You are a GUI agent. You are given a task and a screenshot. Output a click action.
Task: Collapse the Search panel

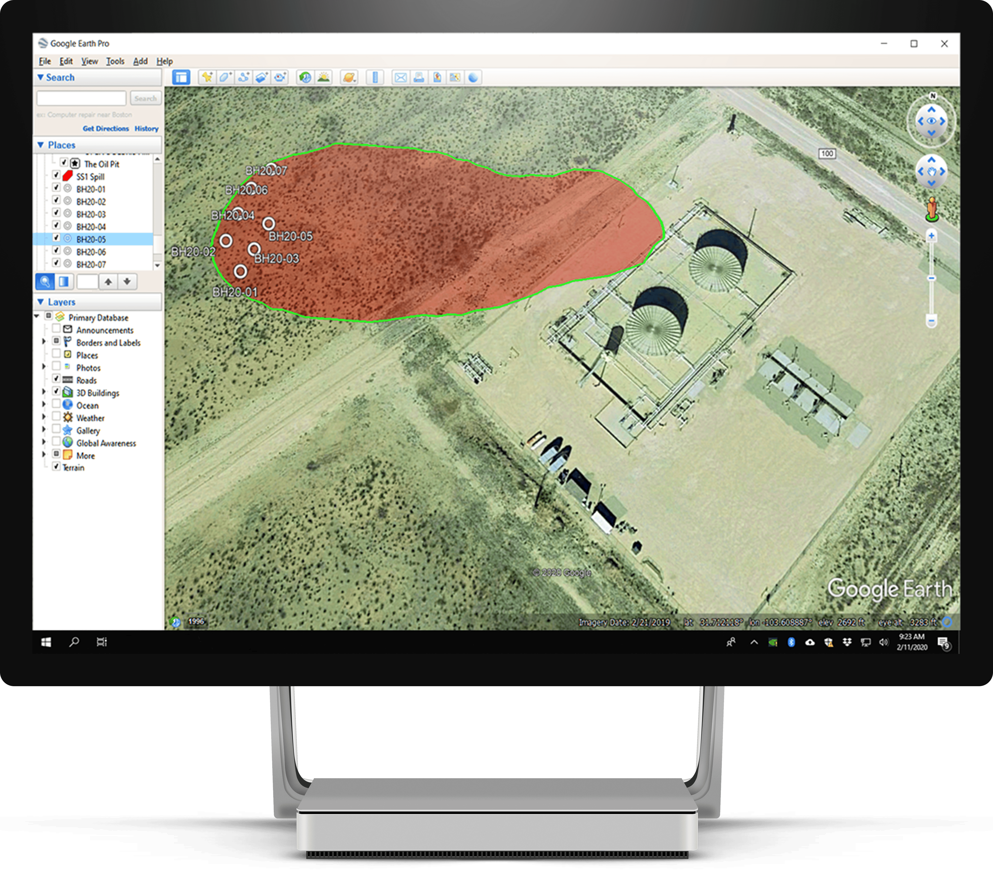point(41,77)
